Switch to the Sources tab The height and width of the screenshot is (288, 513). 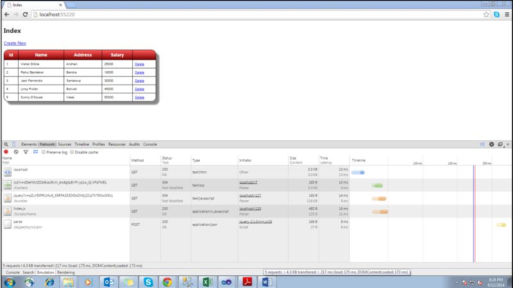tap(65, 144)
